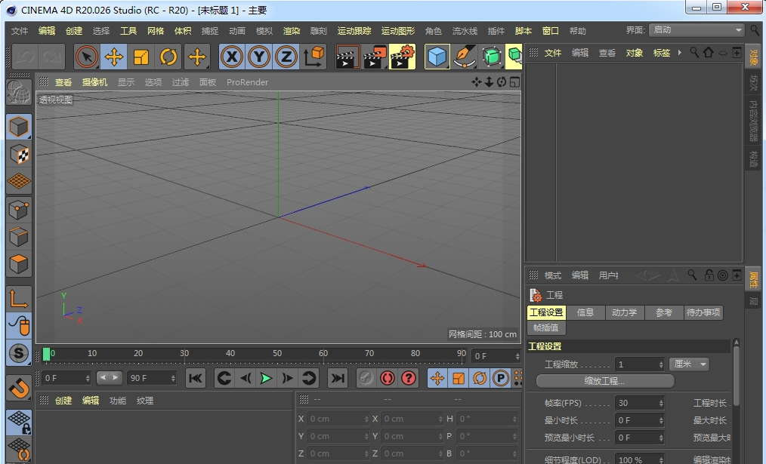Open the 帧插值 tab
Image resolution: width=766 pixels, height=464 pixels.
546,328
